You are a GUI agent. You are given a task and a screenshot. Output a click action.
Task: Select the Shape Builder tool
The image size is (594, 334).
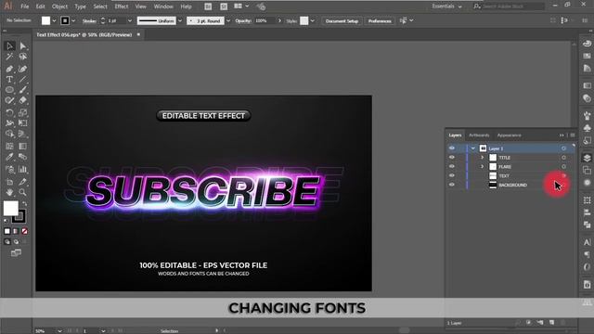click(x=9, y=134)
